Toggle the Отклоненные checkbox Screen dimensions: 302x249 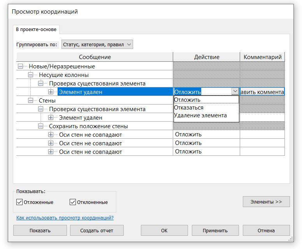click(x=73, y=202)
